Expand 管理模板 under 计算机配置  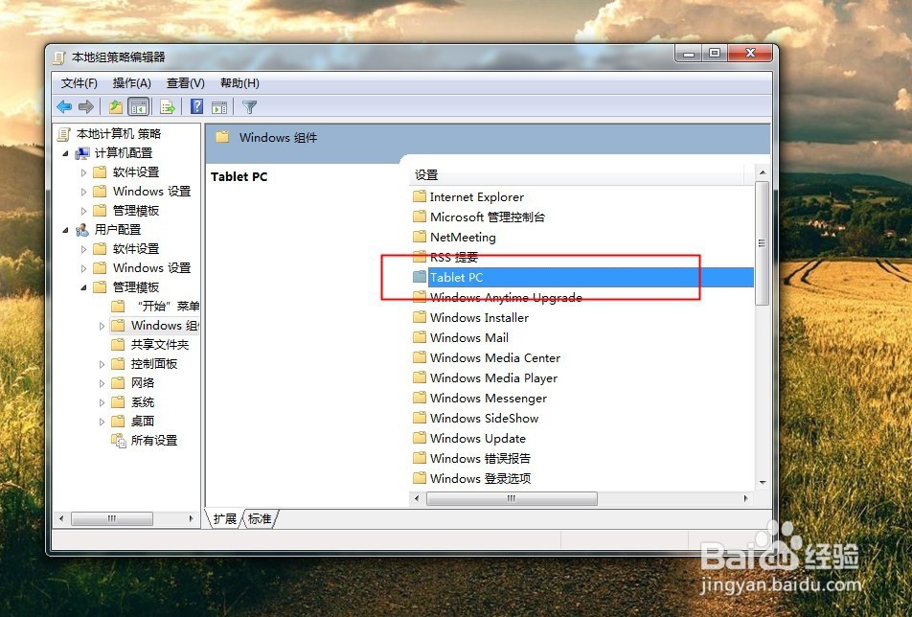[x=83, y=211]
